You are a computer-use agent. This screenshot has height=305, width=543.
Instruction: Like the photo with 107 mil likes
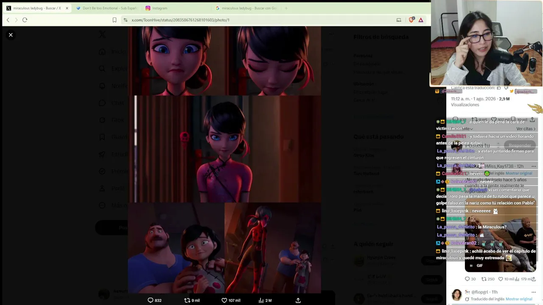231,300
